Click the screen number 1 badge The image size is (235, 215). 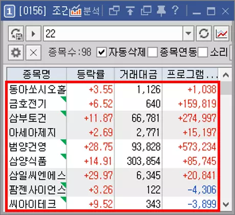click(9, 11)
